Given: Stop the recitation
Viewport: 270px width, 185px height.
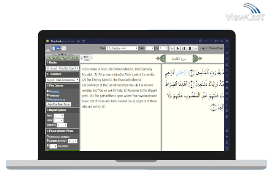Looking at the screenshot, I should [190, 48].
